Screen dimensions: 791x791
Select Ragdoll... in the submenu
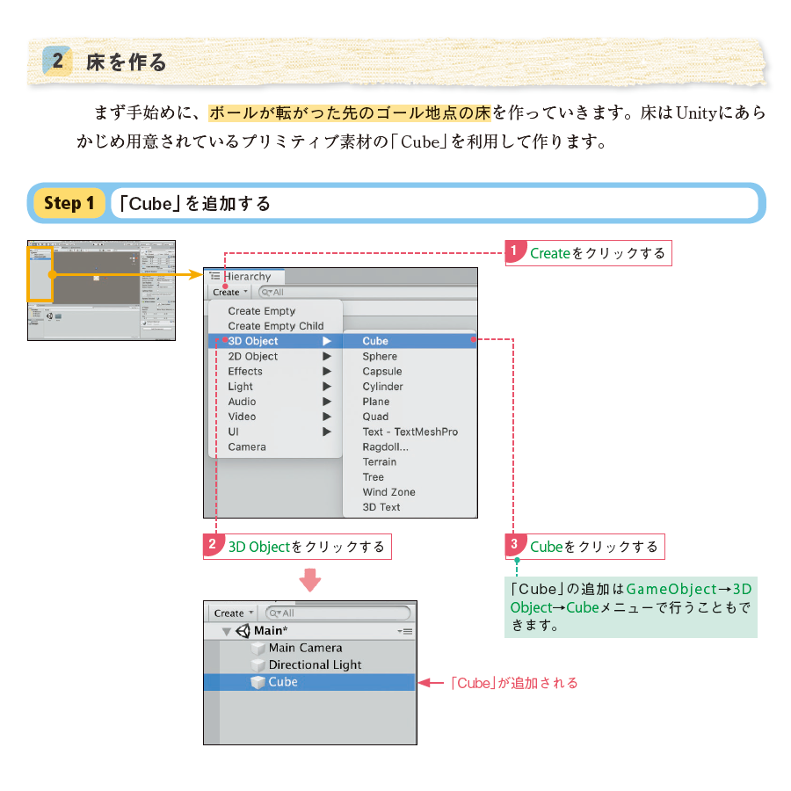410,447
